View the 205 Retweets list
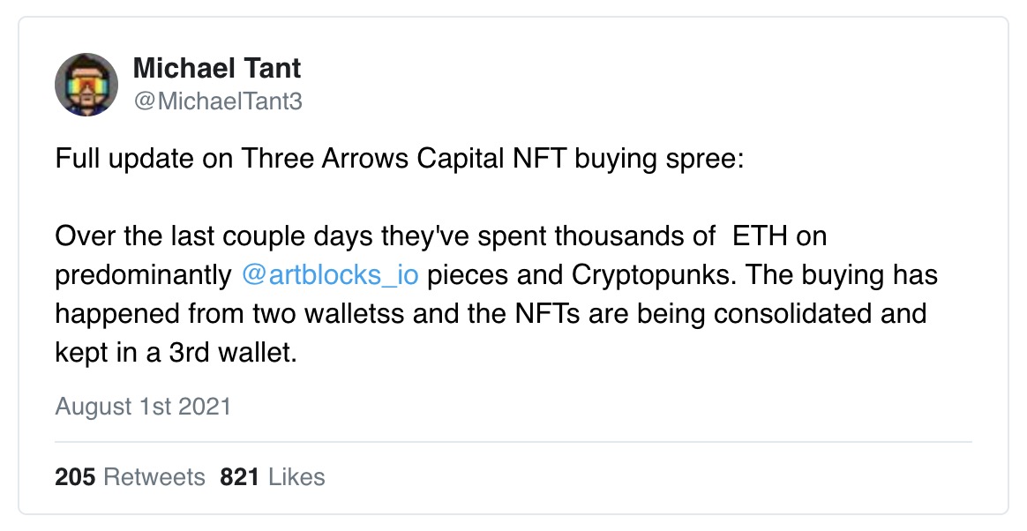Screen dimensions: 1027x531 click(x=130, y=477)
